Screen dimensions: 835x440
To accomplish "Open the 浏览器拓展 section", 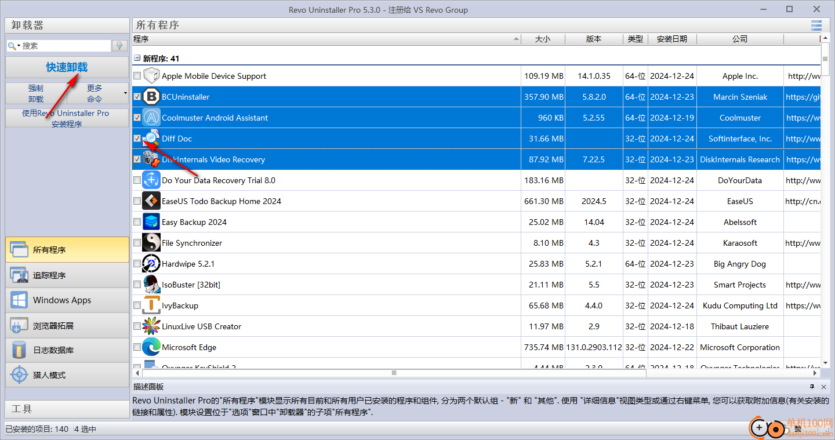I will 67,326.
